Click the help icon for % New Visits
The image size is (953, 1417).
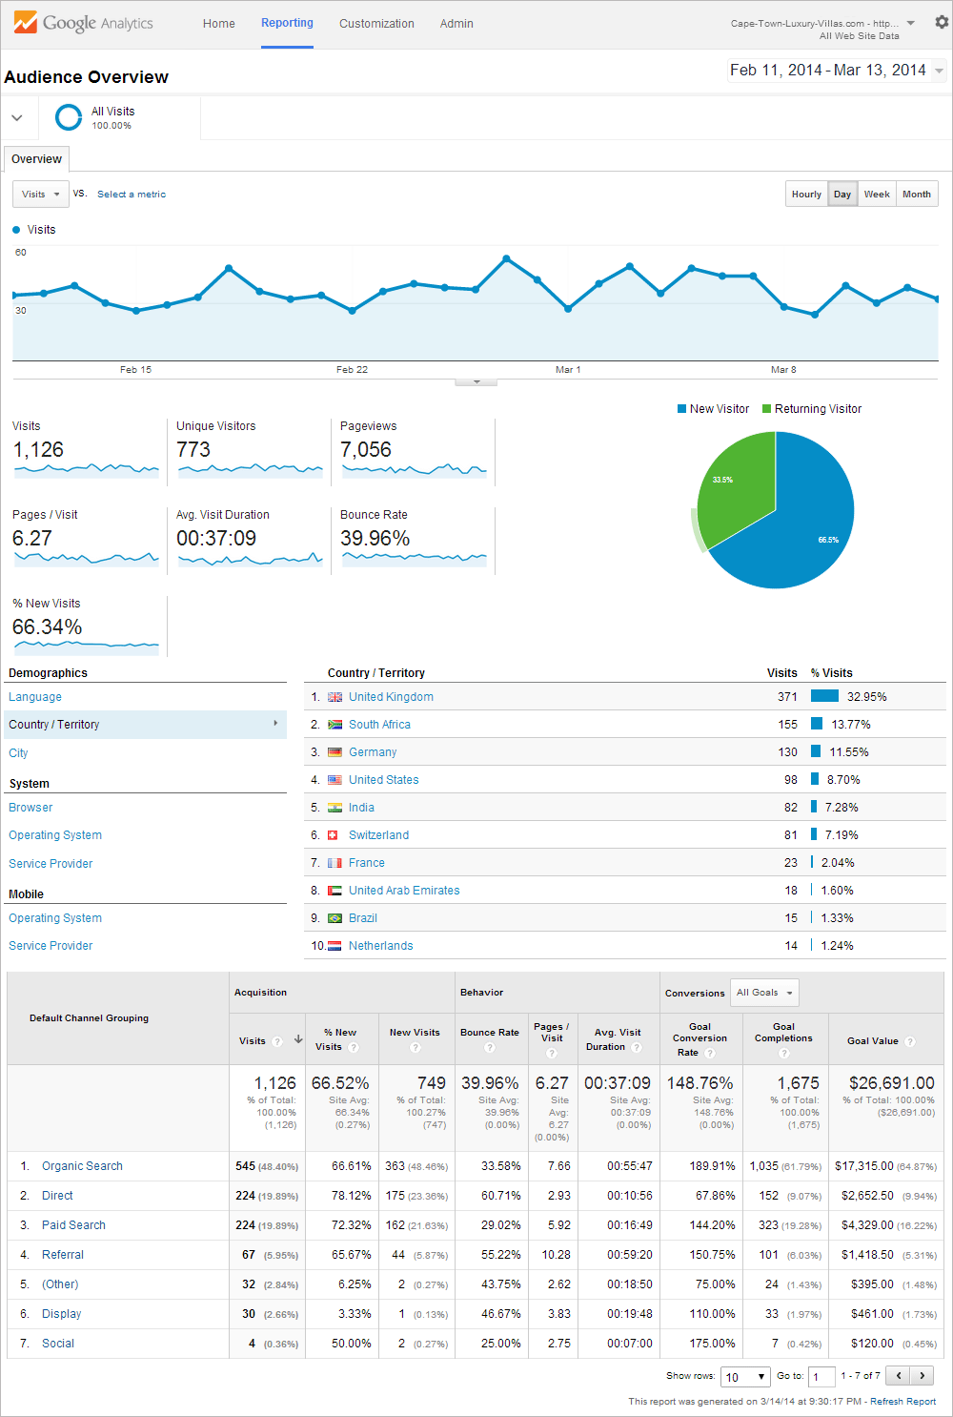(354, 1047)
